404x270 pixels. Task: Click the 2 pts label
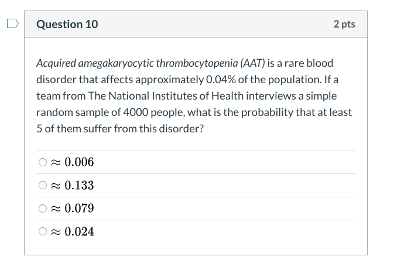pyautogui.click(x=344, y=24)
